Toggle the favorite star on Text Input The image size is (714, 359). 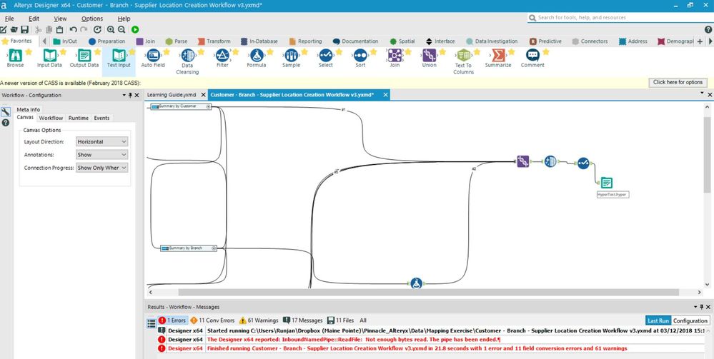click(x=132, y=51)
